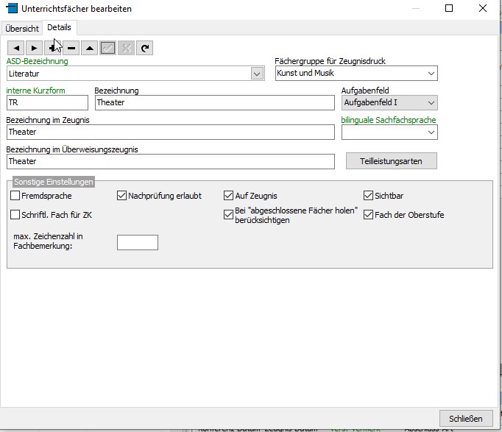Viewport: 502px width, 432px height.
Task: Click the Sonstige Einstellungen group title
Action: pyautogui.click(x=54, y=182)
